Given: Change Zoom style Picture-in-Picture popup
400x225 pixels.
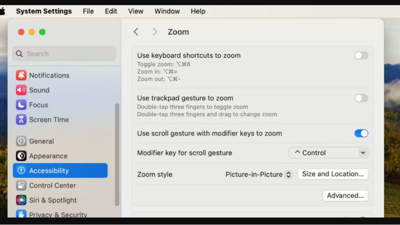Looking at the screenshot, I should (258, 174).
